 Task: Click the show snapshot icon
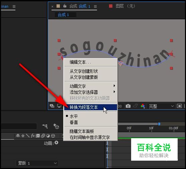click(135, 106)
